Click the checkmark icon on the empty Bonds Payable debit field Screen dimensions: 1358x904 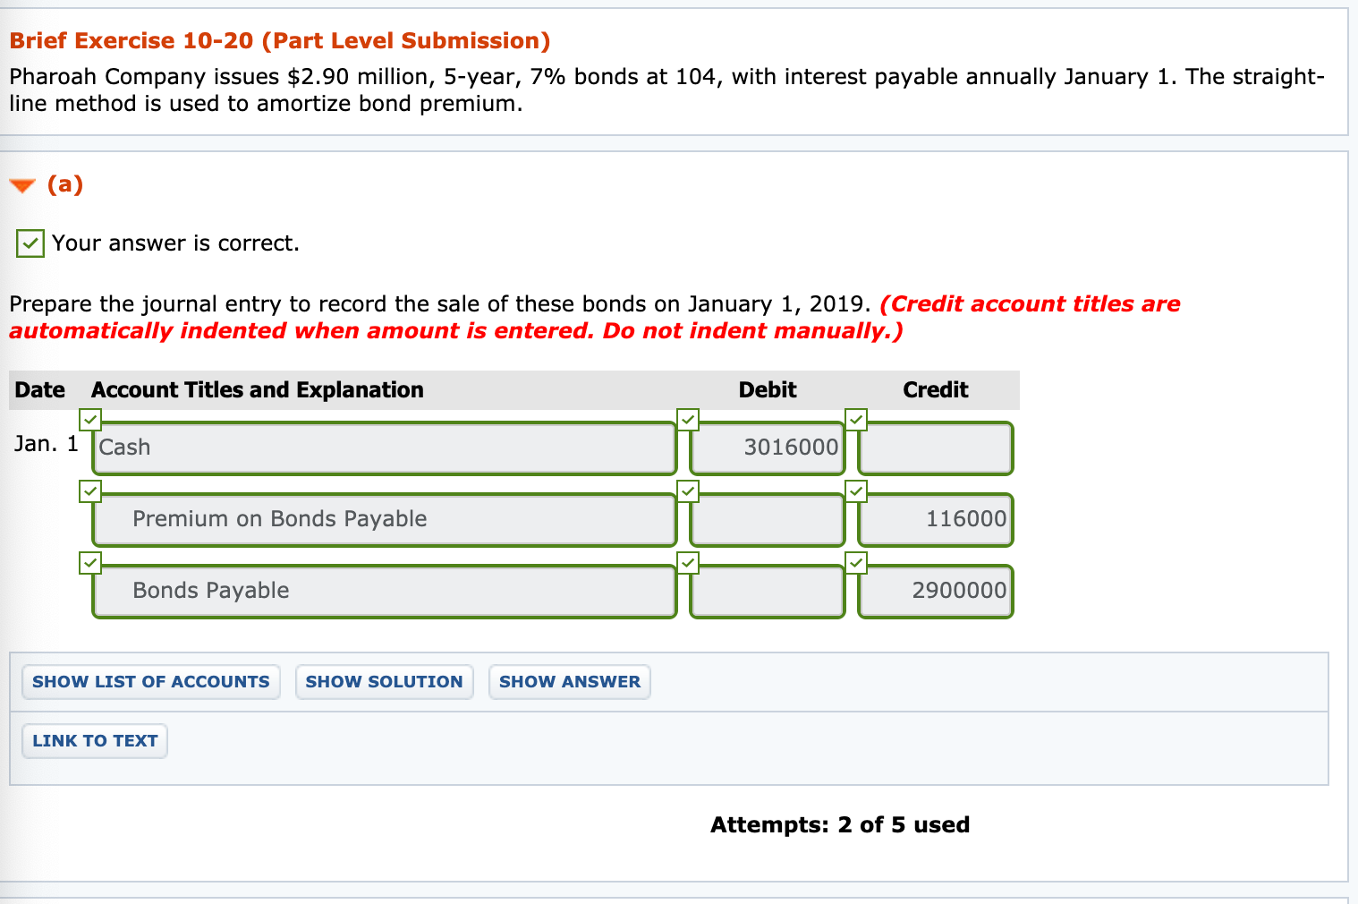pos(689,563)
